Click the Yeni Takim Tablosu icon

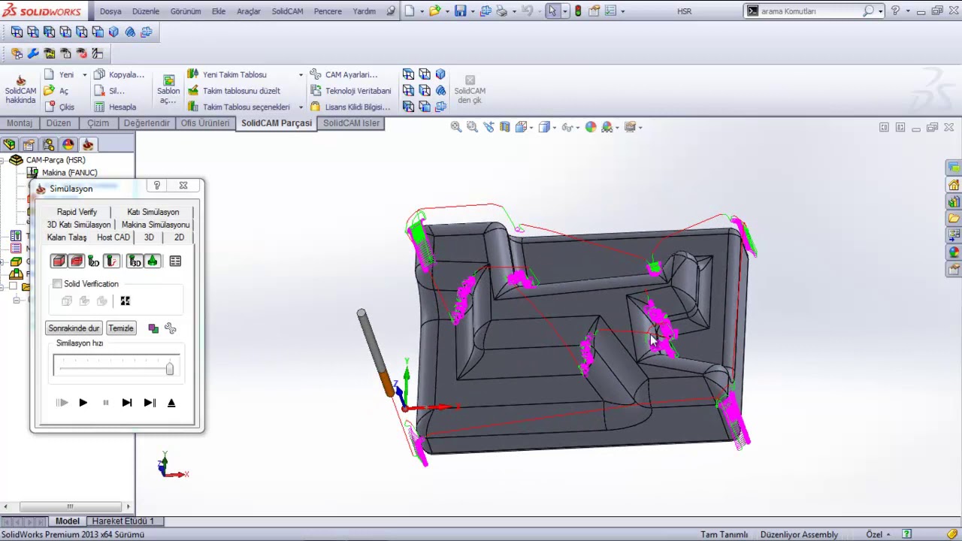[x=193, y=74]
